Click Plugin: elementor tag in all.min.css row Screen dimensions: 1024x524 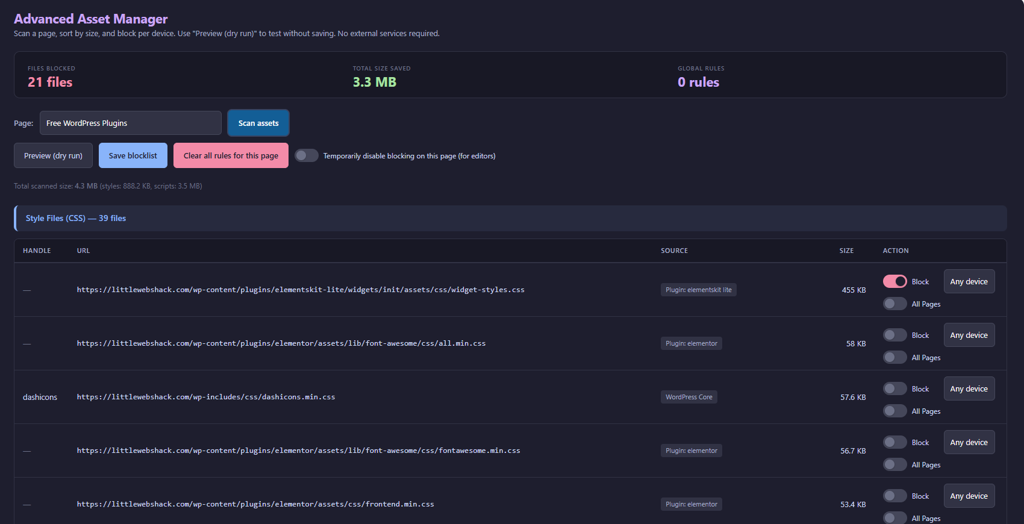[x=691, y=343]
